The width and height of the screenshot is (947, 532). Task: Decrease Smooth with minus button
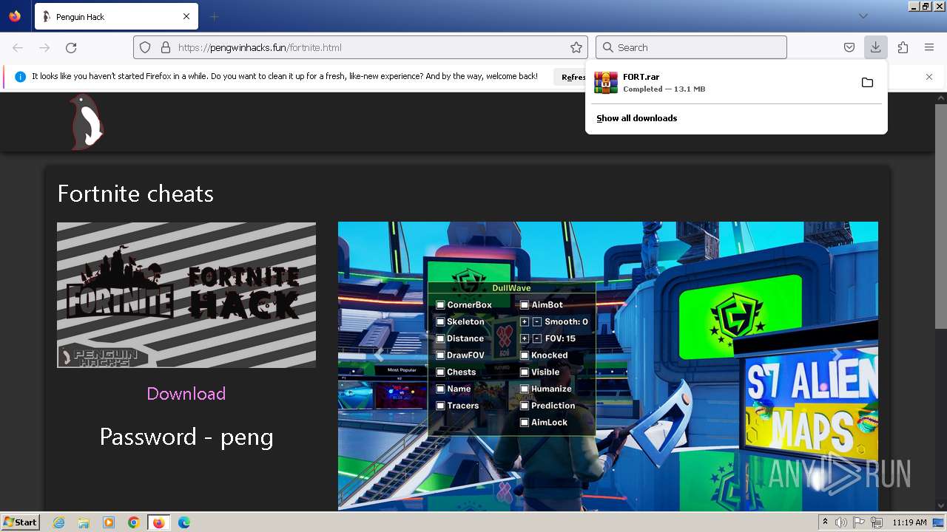pos(537,321)
